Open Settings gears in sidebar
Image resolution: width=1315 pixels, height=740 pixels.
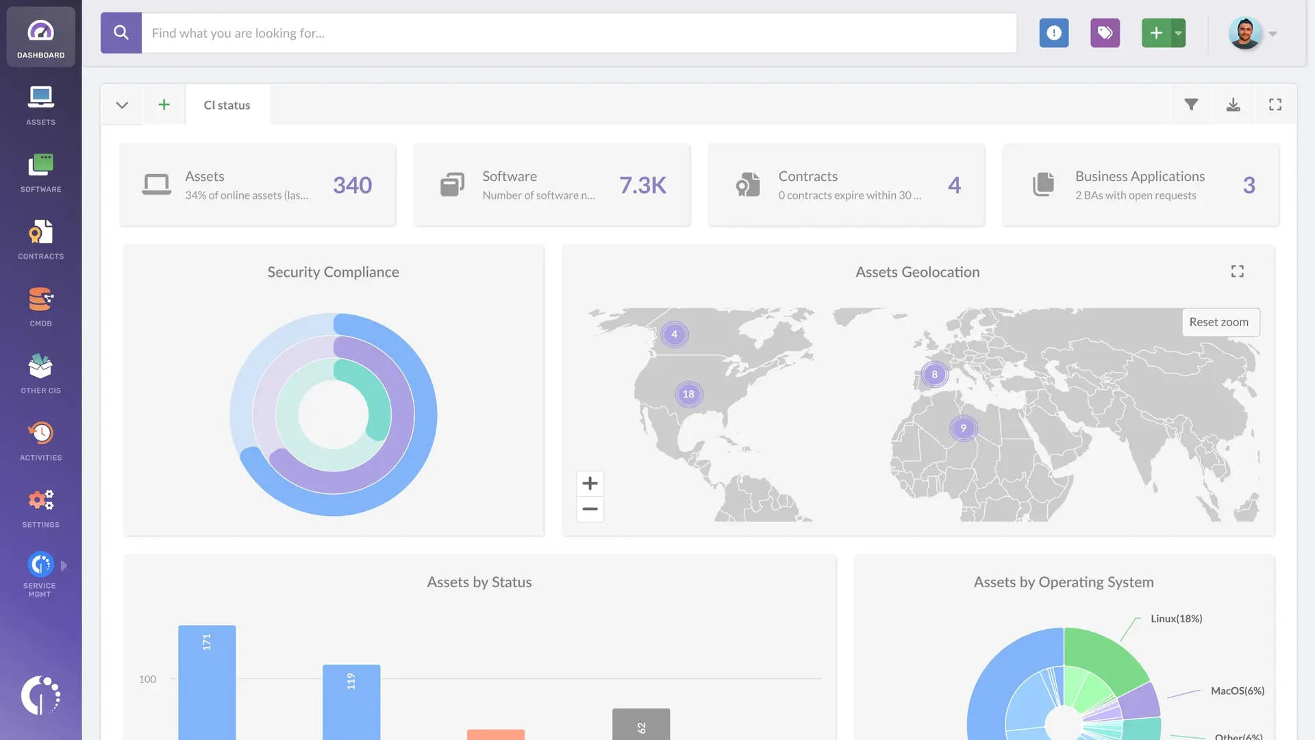40,508
